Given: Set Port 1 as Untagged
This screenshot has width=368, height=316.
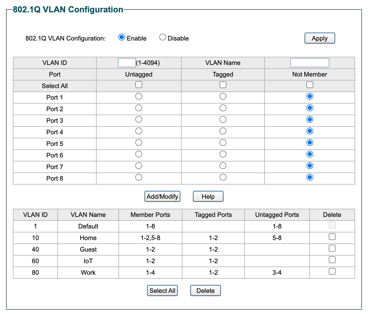Looking at the screenshot, I should [x=139, y=96].
